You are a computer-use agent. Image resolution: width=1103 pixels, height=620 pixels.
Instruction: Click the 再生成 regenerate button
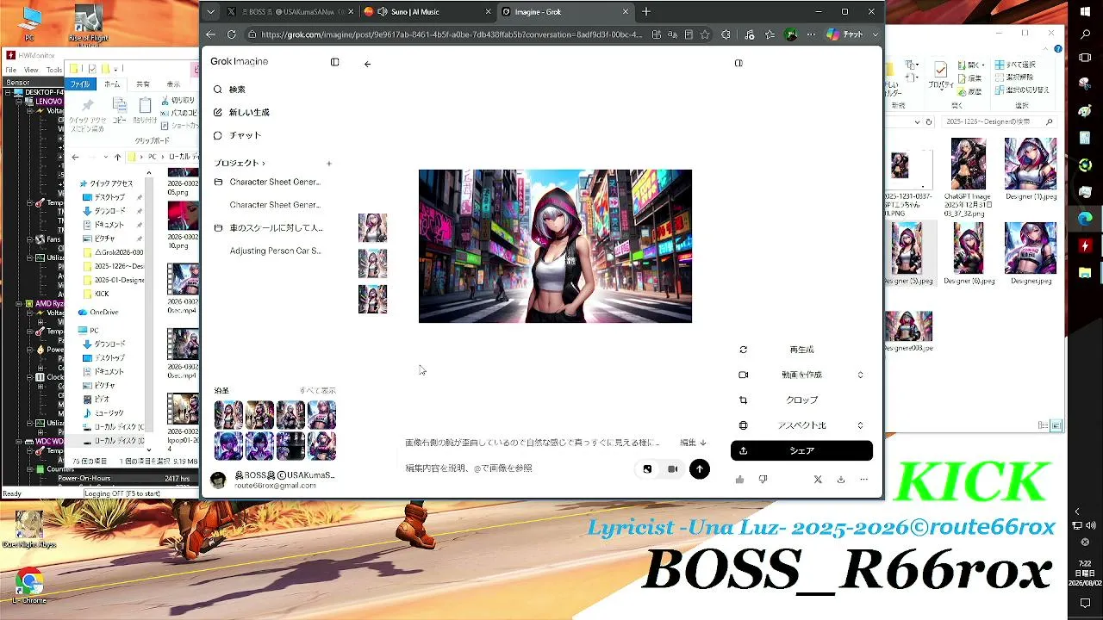point(801,350)
